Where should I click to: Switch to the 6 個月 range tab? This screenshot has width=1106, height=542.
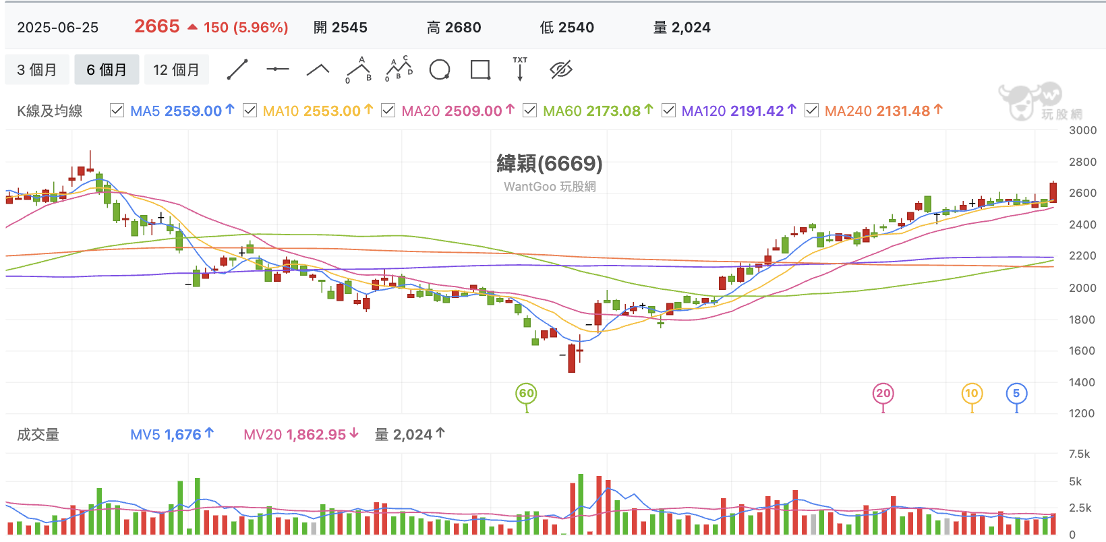click(107, 69)
